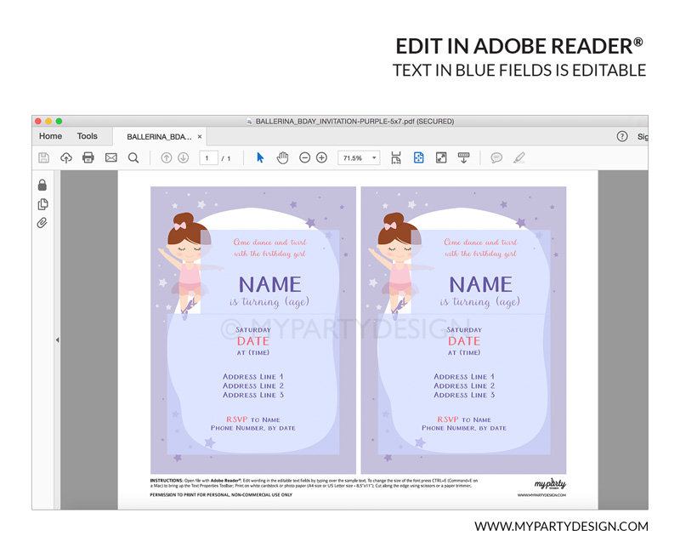Click the Save file icon
Screen dimensions: 680x542
43,157
